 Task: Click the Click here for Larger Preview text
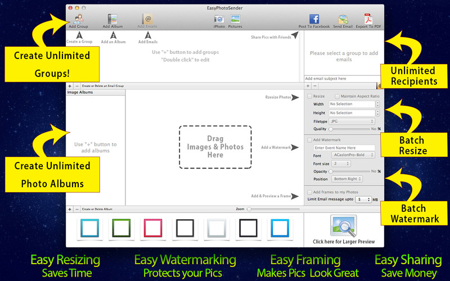[344, 242]
